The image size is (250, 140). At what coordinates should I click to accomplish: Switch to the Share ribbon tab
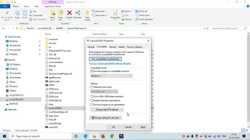click(26, 6)
